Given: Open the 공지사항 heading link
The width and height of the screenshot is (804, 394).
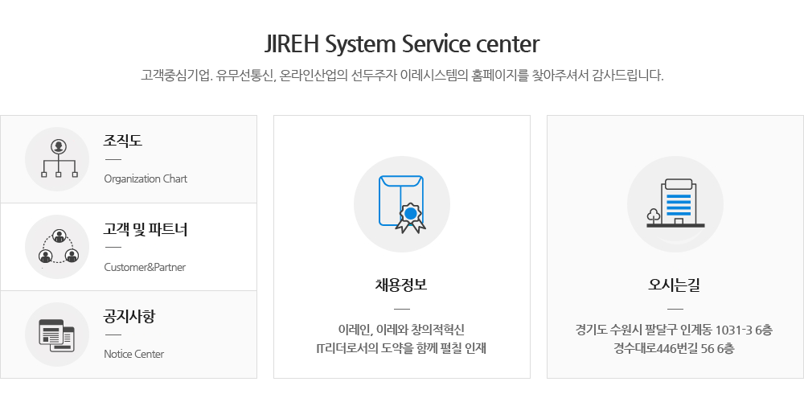Looking at the screenshot, I should pos(129,316).
